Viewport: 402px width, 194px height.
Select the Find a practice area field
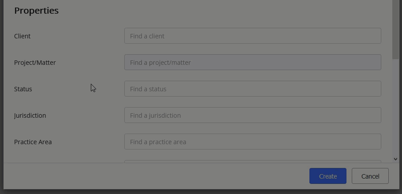tap(253, 142)
